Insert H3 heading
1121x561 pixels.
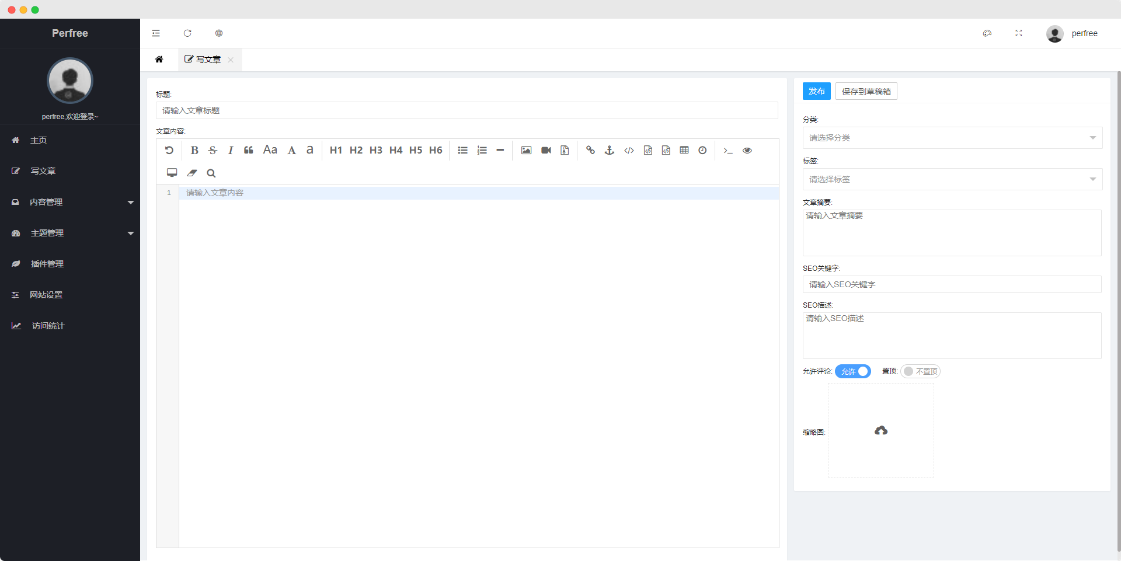click(376, 150)
